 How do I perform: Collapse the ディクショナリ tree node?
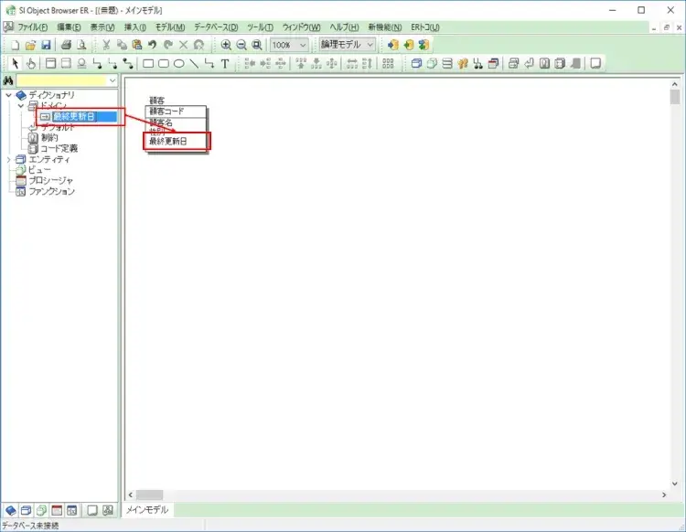9,95
